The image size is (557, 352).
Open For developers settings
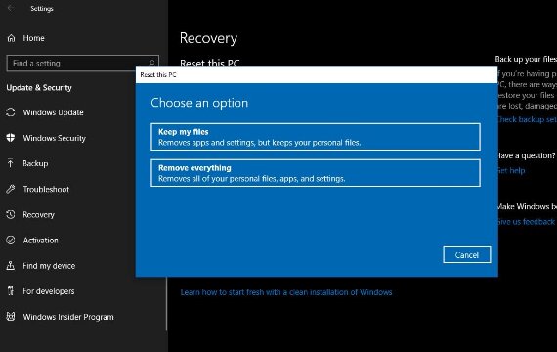[49, 291]
